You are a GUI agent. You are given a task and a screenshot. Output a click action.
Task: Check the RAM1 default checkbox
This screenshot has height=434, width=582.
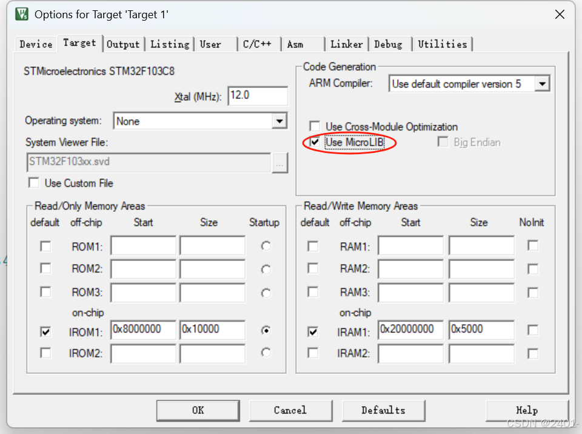click(x=313, y=246)
